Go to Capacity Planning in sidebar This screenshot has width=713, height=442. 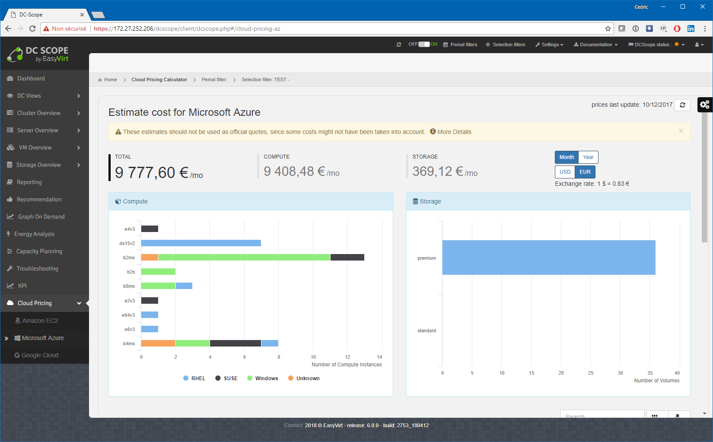[39, 251]
